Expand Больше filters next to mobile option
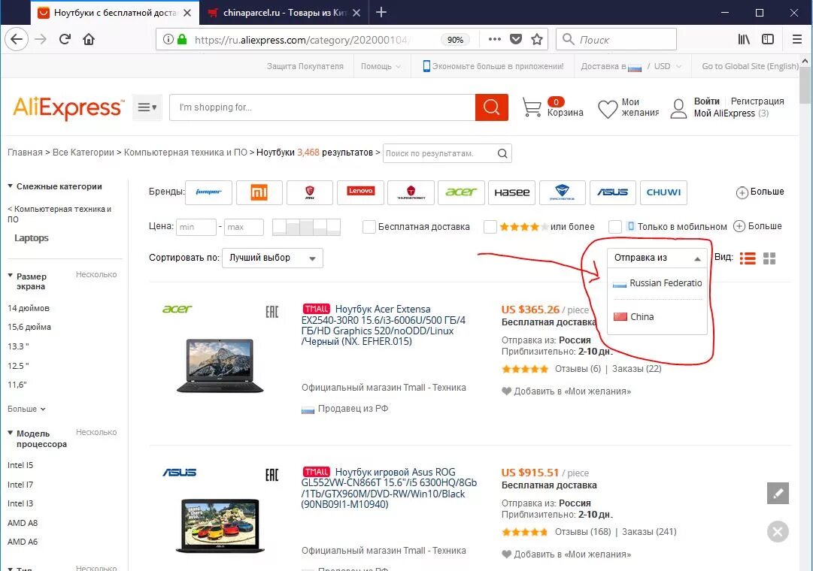 pyautogui.click(x=757, y=226)
